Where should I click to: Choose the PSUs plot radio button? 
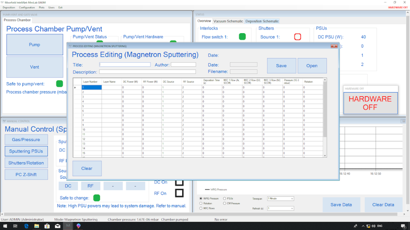[223, 199]
